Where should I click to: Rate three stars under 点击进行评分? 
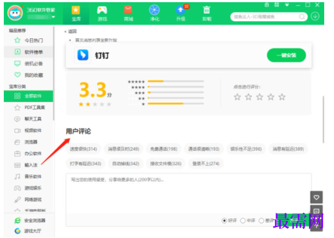260,97
